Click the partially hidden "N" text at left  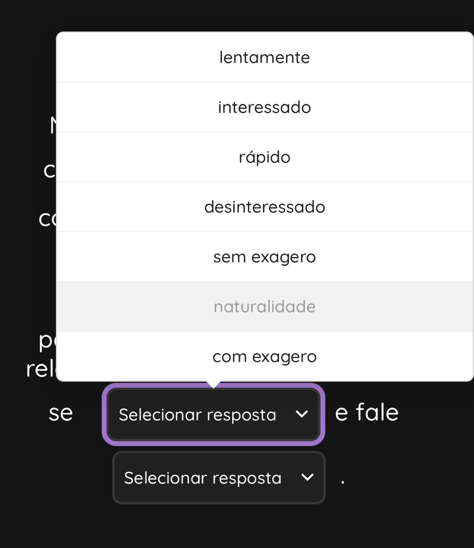pyautogui.click(x=53, y=126)
